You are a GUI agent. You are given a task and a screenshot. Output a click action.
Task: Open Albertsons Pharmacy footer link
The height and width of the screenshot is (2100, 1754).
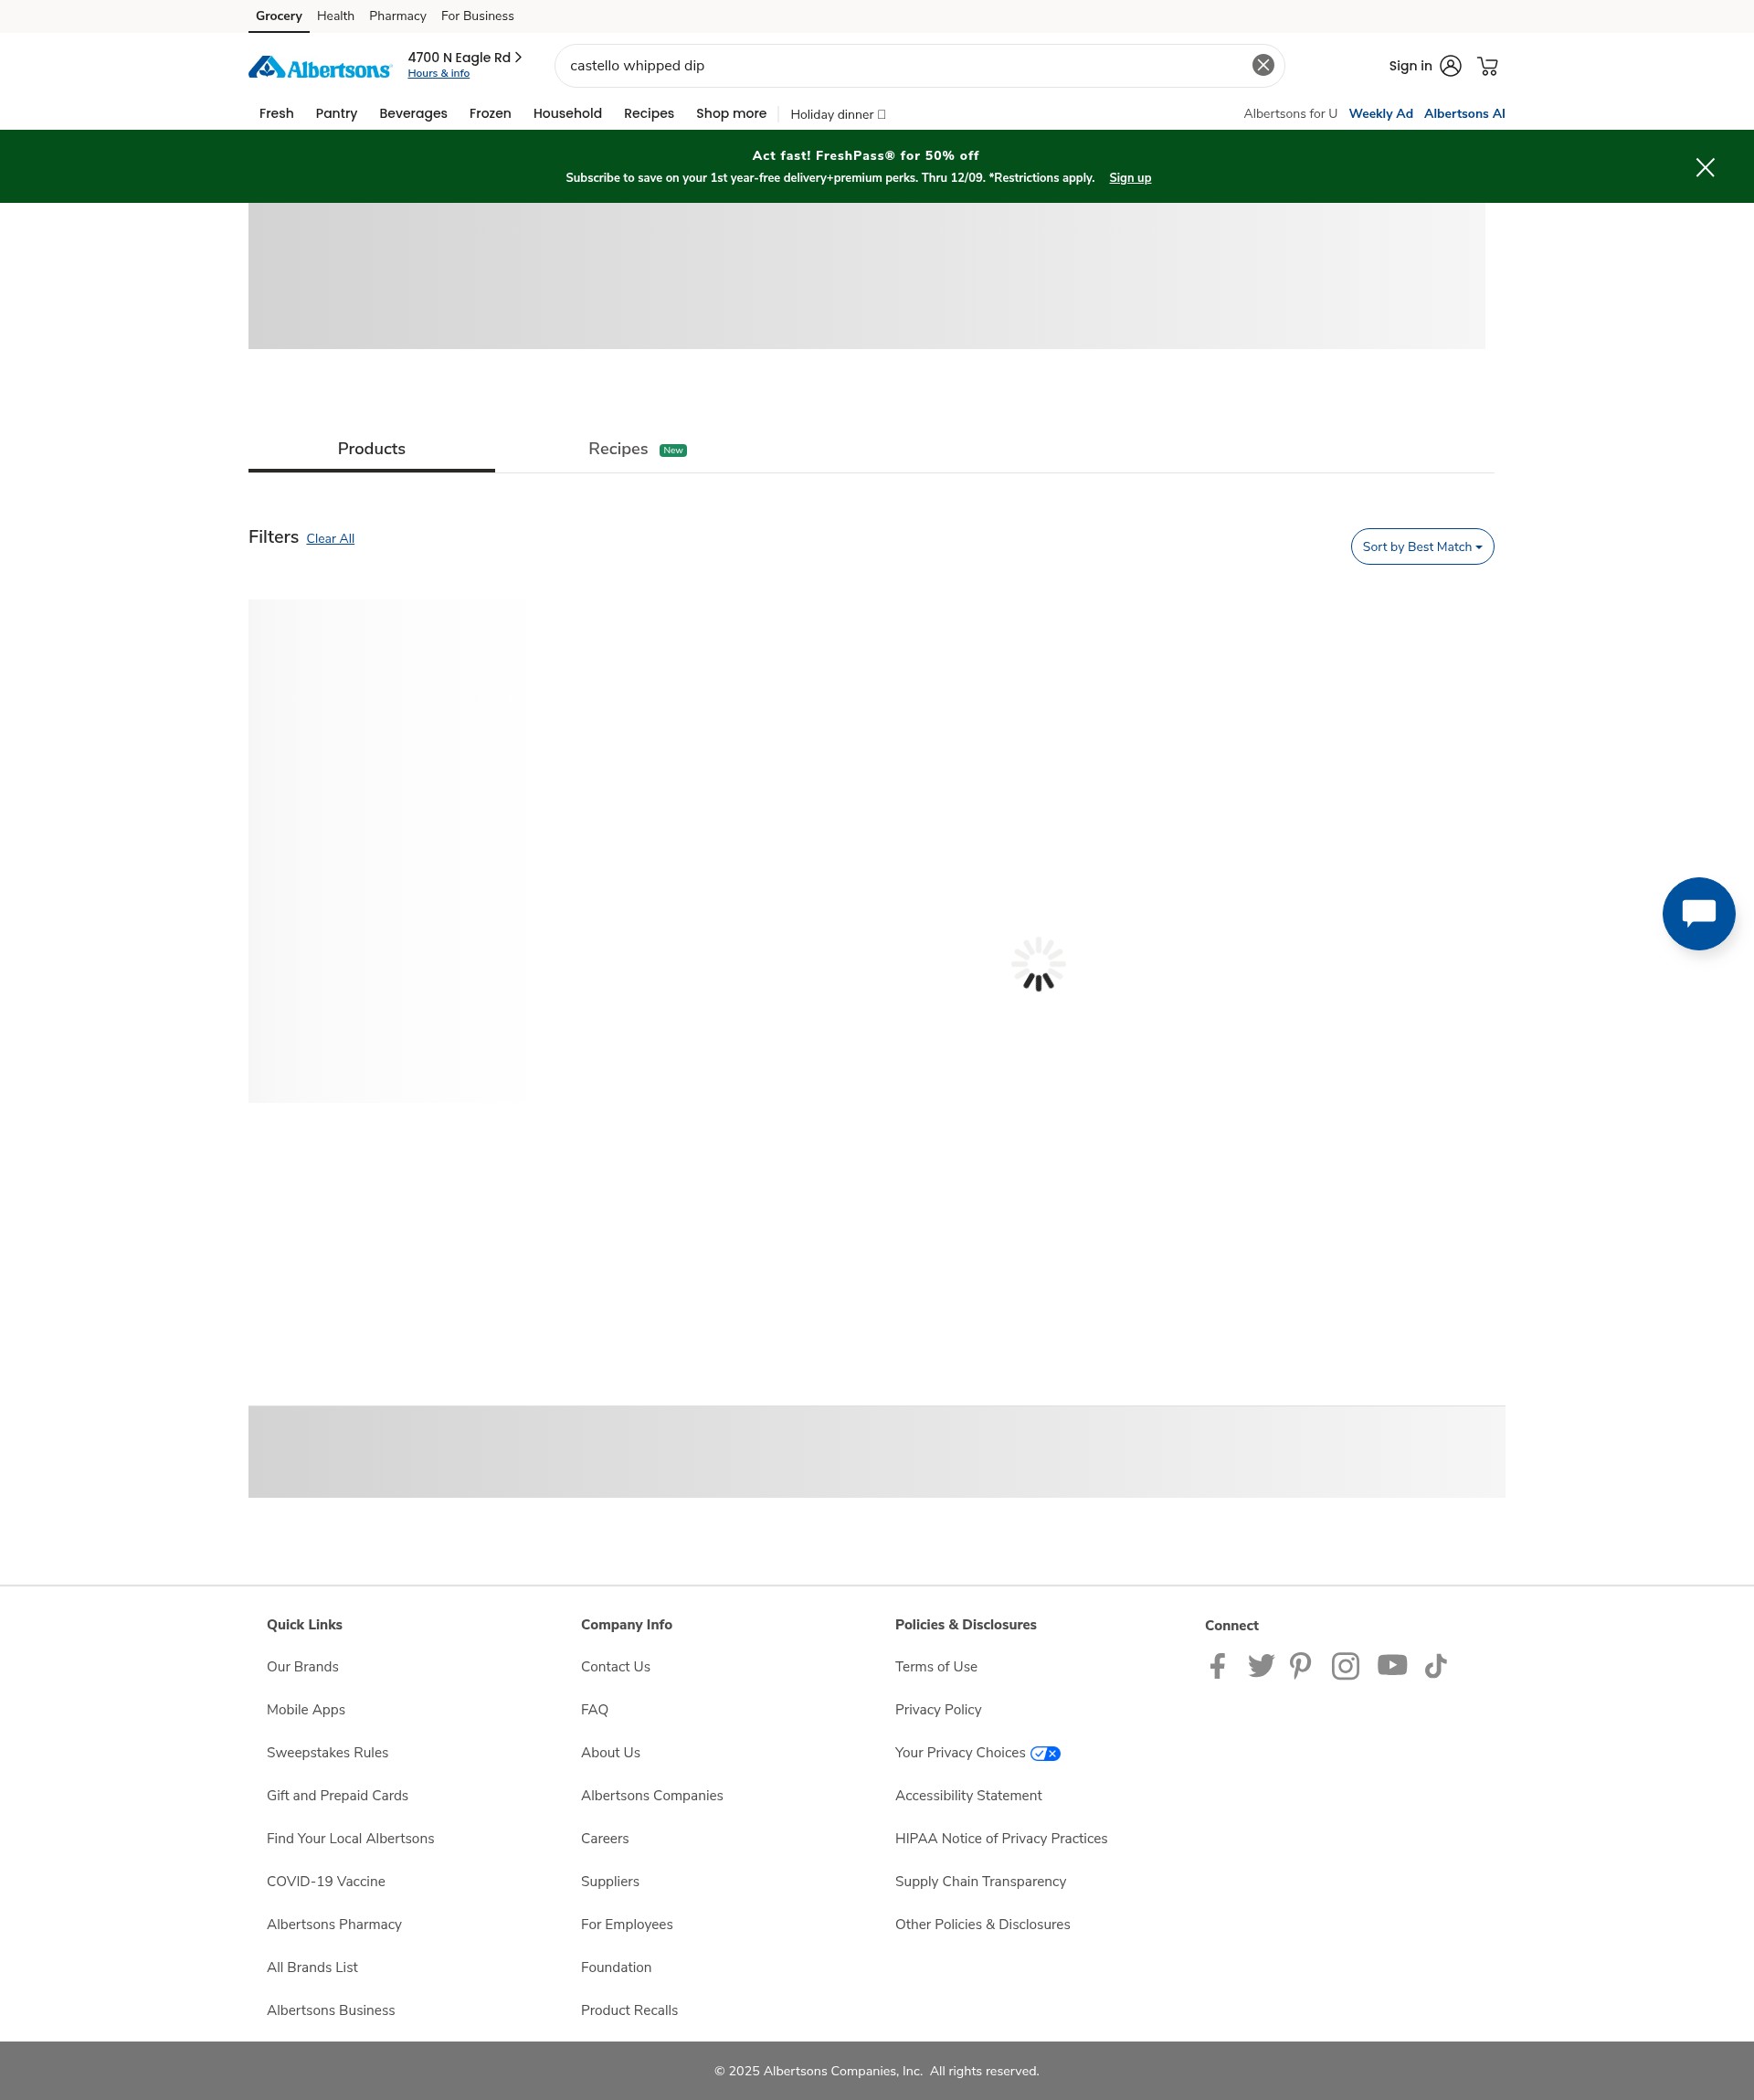333,1924
